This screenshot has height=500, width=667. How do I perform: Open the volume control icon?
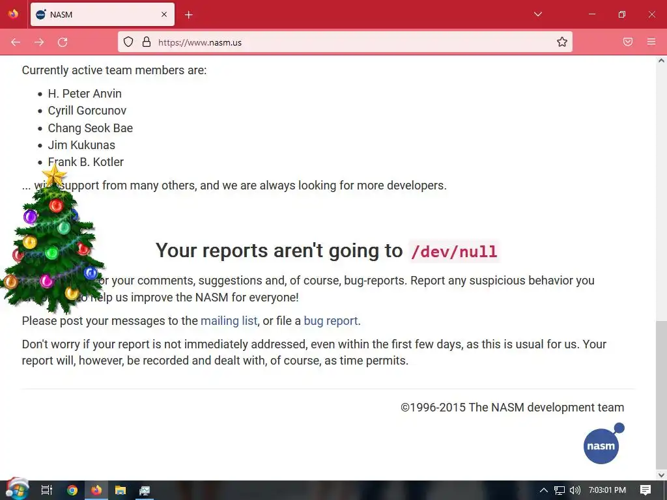(575, 490)
